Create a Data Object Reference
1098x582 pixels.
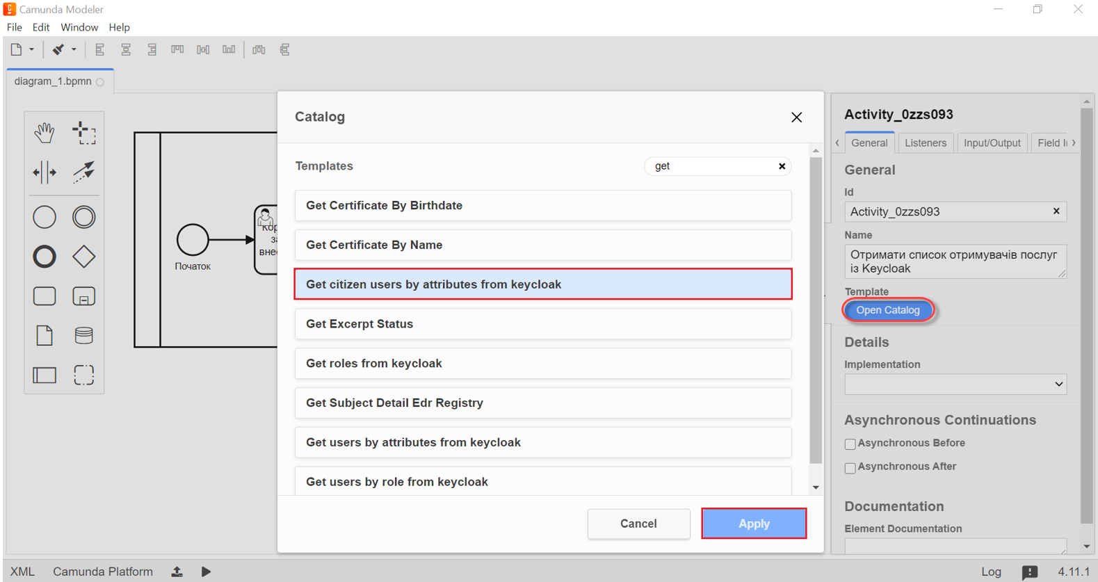[45, 335]
